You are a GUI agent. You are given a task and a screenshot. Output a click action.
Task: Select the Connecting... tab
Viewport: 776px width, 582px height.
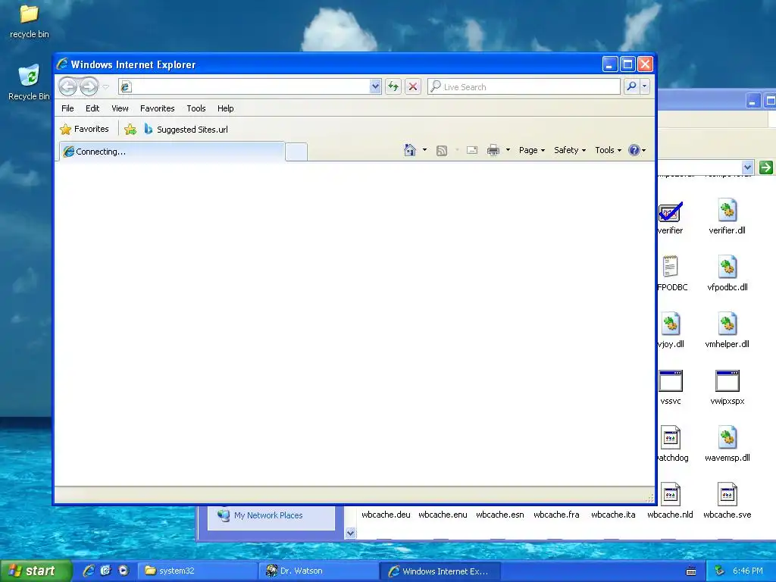(172, 152)
